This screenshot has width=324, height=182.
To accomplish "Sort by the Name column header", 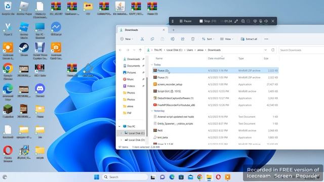I will coord(159,59).
